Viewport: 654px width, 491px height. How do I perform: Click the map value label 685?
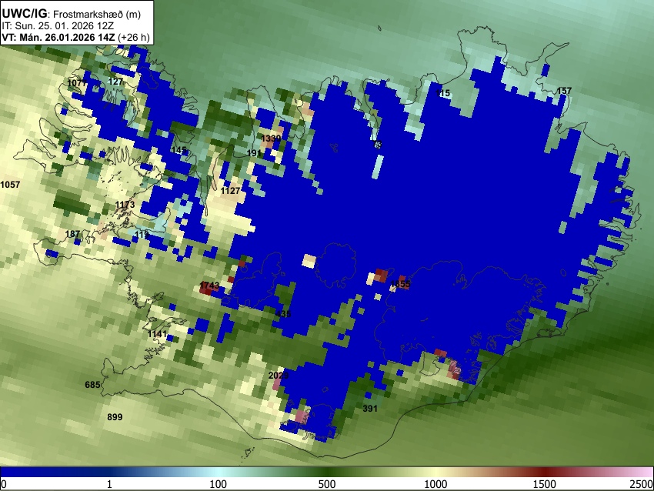pyautogui.click(x=92, y=384)
